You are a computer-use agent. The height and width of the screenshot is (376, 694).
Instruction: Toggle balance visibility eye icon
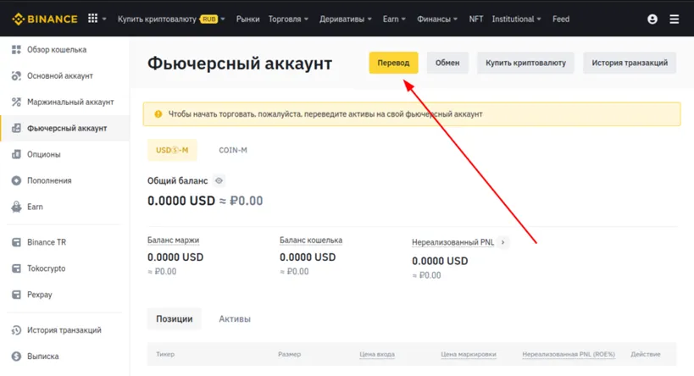click(x=219, y=181)
